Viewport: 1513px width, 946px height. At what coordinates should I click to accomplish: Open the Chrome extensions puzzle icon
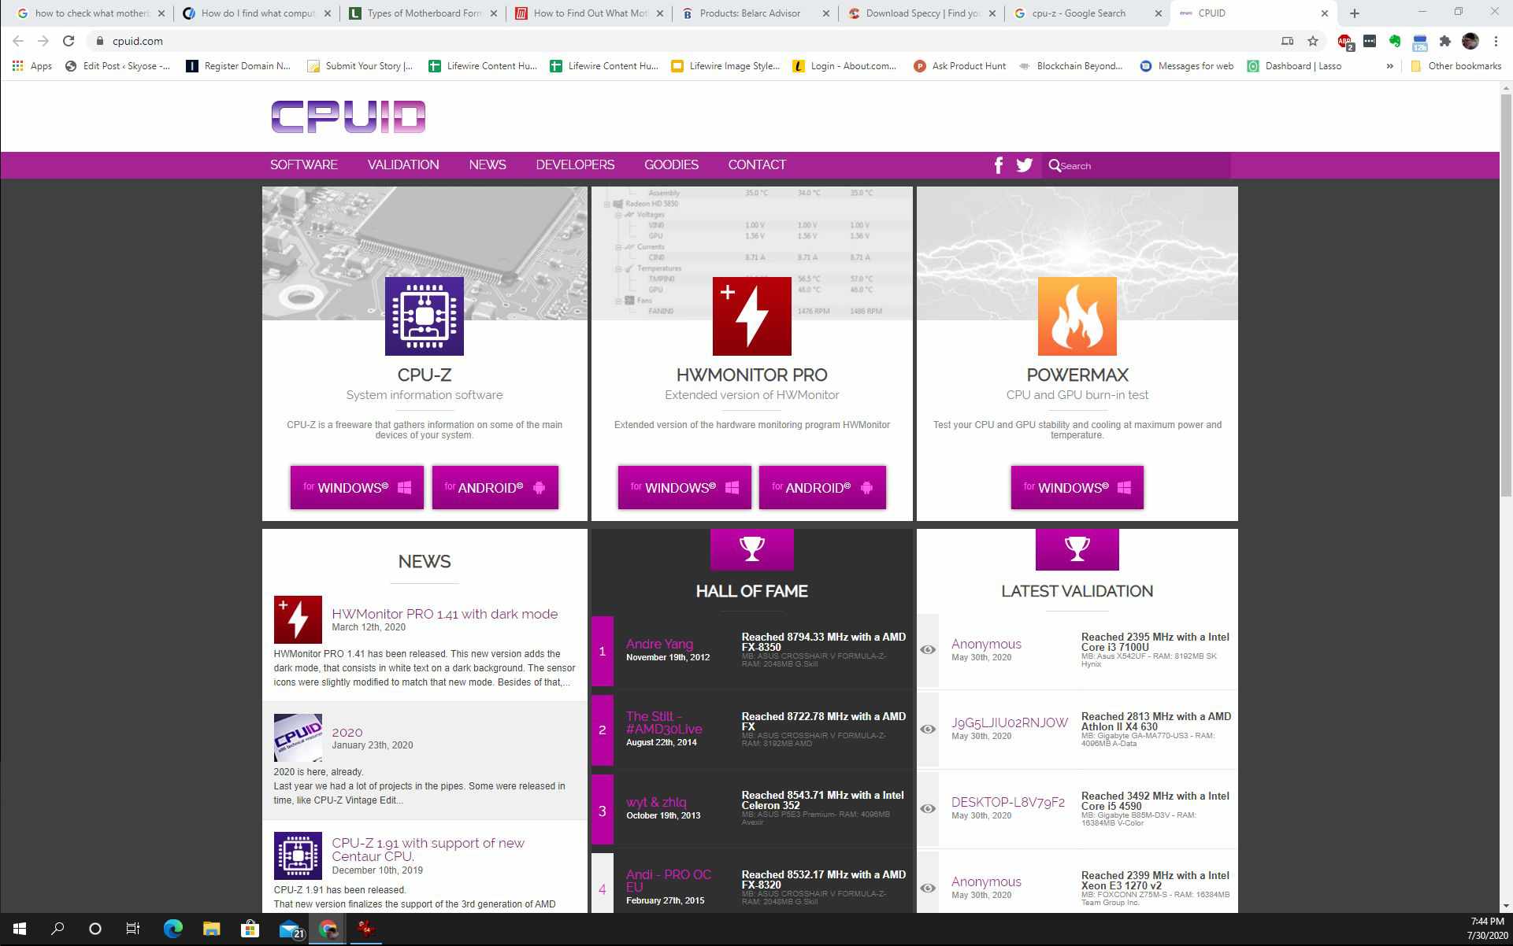(1444, 41)
